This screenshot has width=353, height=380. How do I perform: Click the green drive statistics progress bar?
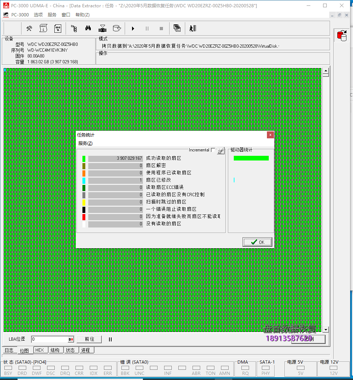coord(252,158)
